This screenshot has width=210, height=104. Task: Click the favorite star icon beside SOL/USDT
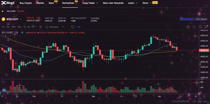click(2, 11)
